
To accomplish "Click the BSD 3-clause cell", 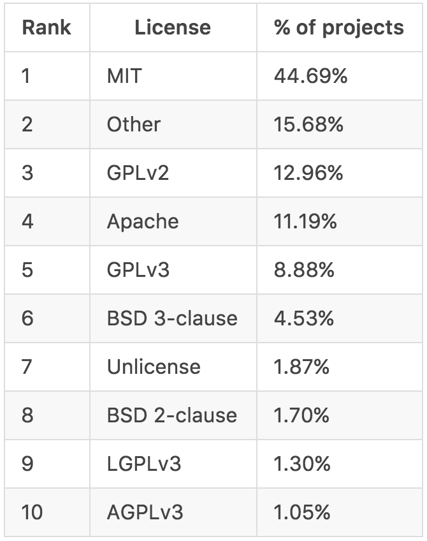I will 172,318.
